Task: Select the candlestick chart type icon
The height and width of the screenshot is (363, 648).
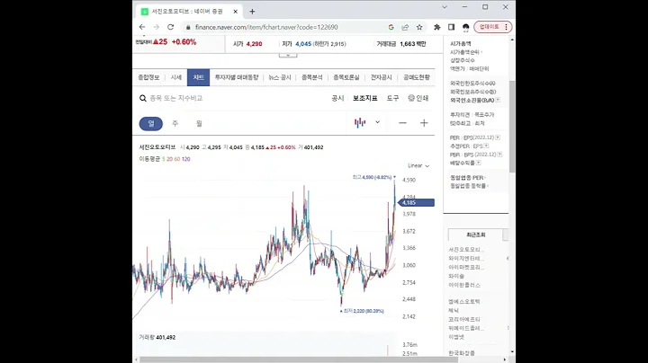Action: [x=360, y=122]
